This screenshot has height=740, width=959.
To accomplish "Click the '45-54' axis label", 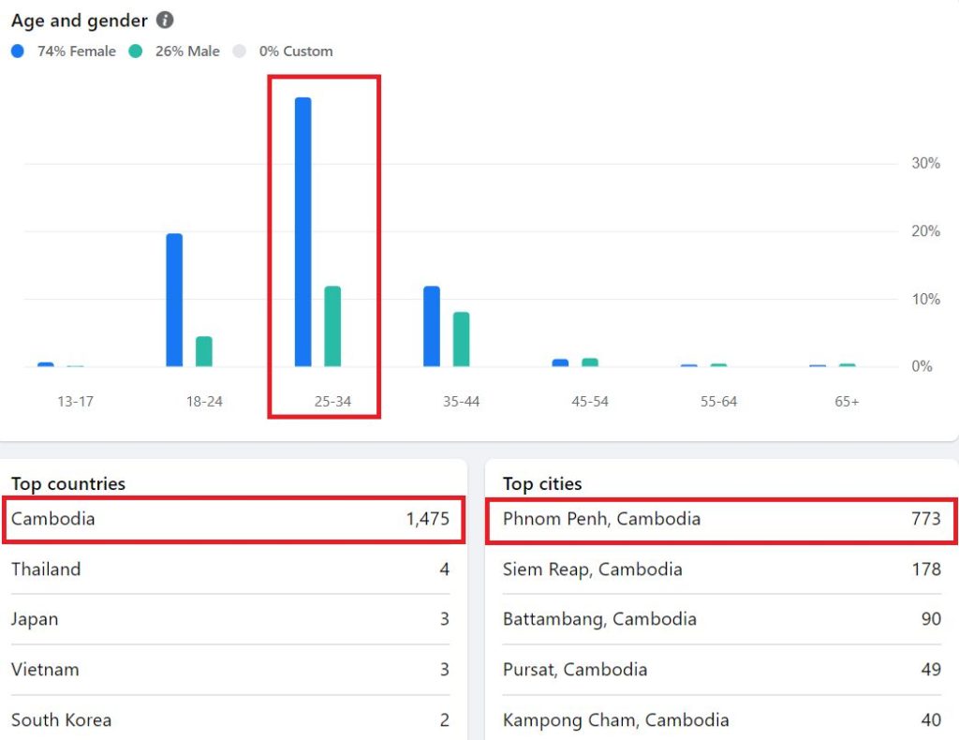I will (x=590, y=402).
